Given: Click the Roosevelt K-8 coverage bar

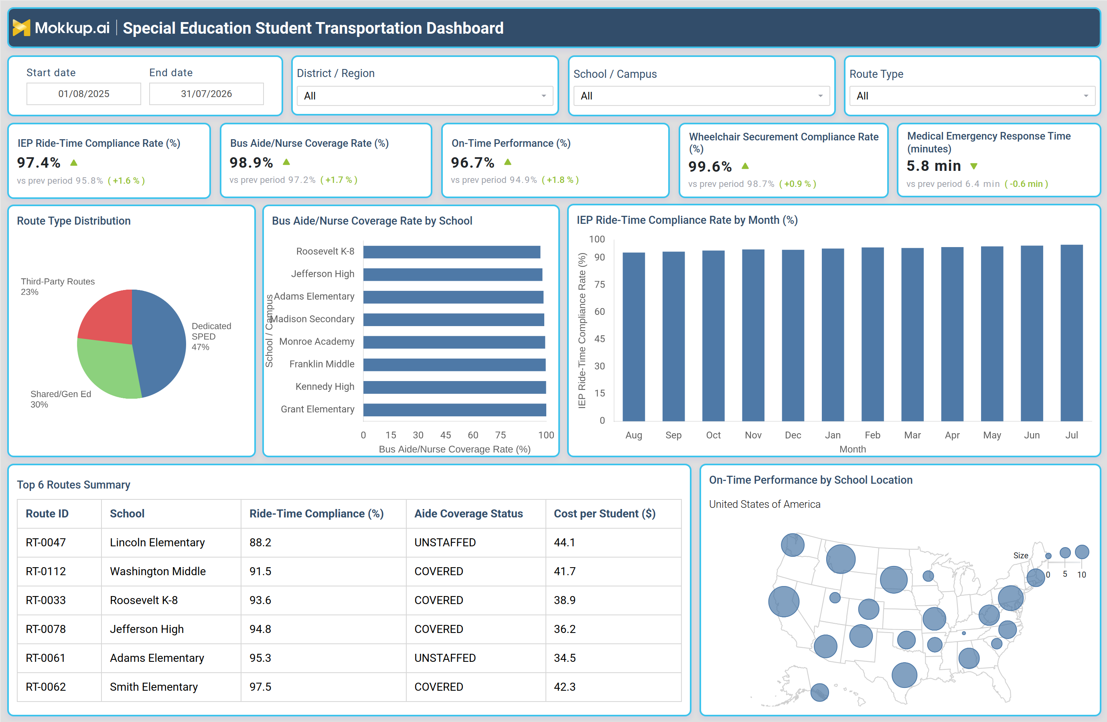Looking at the screenshot, I should (452, 251).
